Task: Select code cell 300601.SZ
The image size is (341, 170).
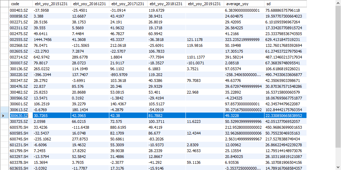Action: [21, 104]
